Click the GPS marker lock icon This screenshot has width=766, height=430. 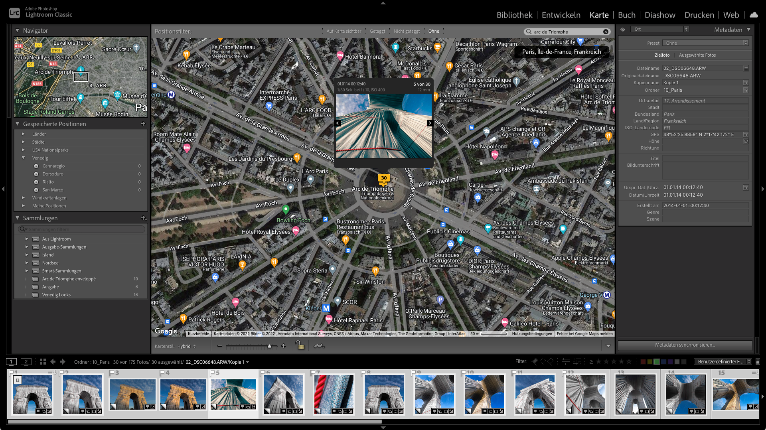pyautogui.click(x=300, y=345)
